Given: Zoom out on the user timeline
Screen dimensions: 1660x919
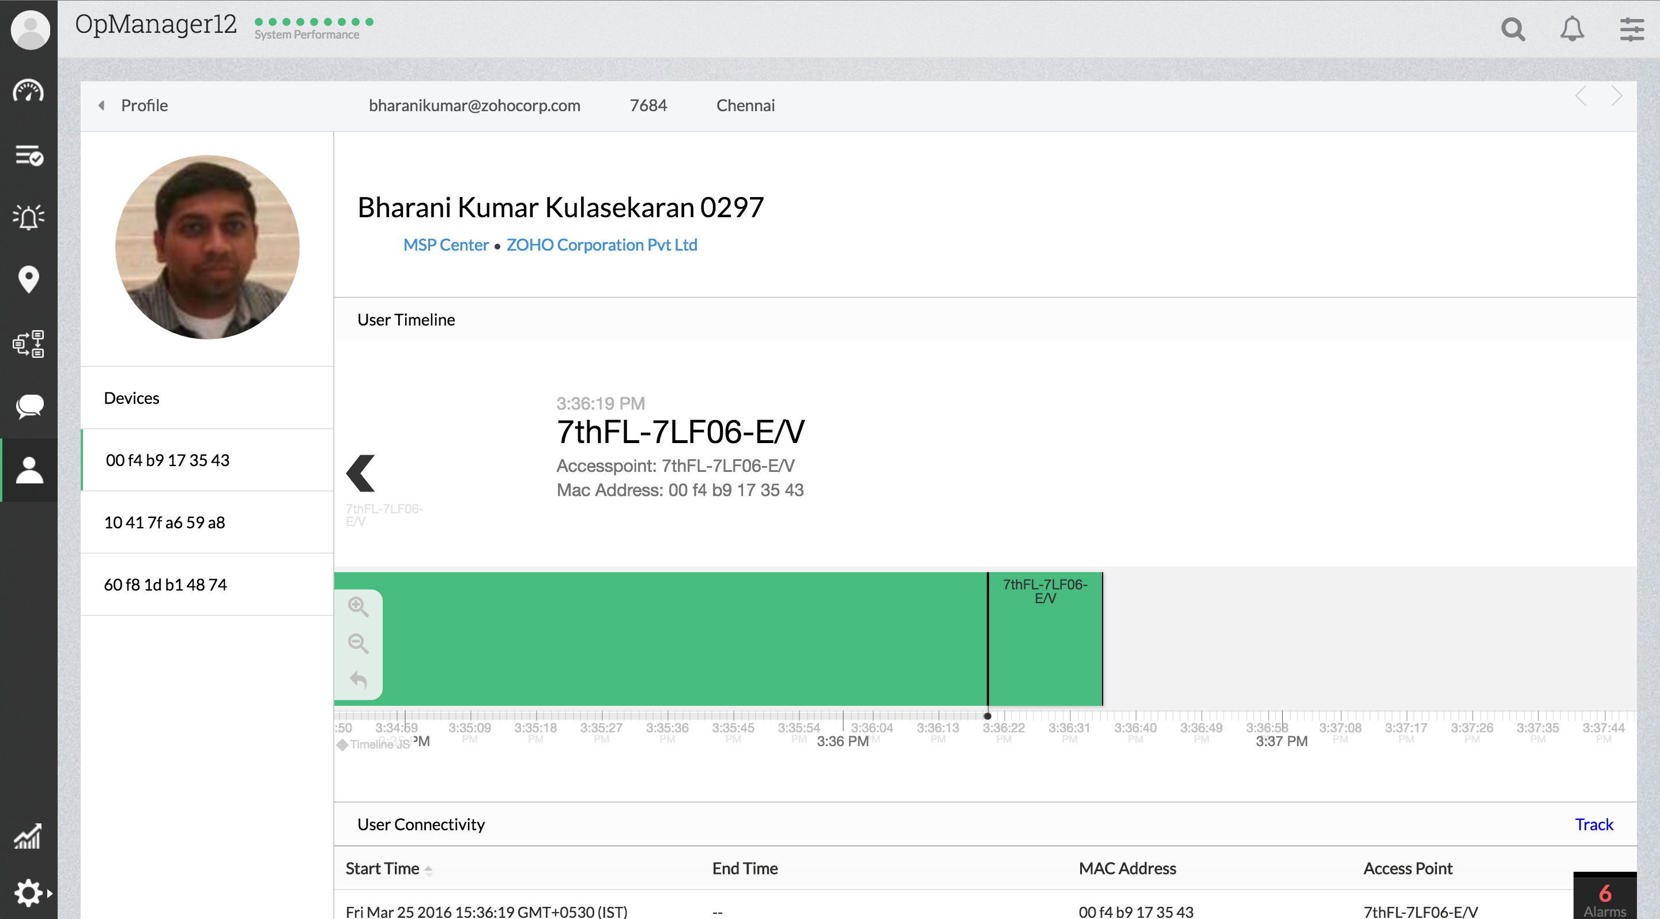Looking at the screenshot, I should click(x=359, y=644).
